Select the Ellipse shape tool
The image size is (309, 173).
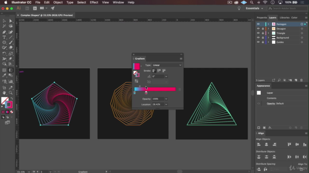[4, 42]
